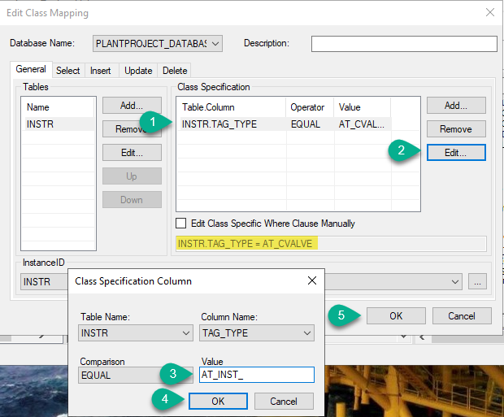Close the Class Specification Column dialog

click(x=312, y=280)
